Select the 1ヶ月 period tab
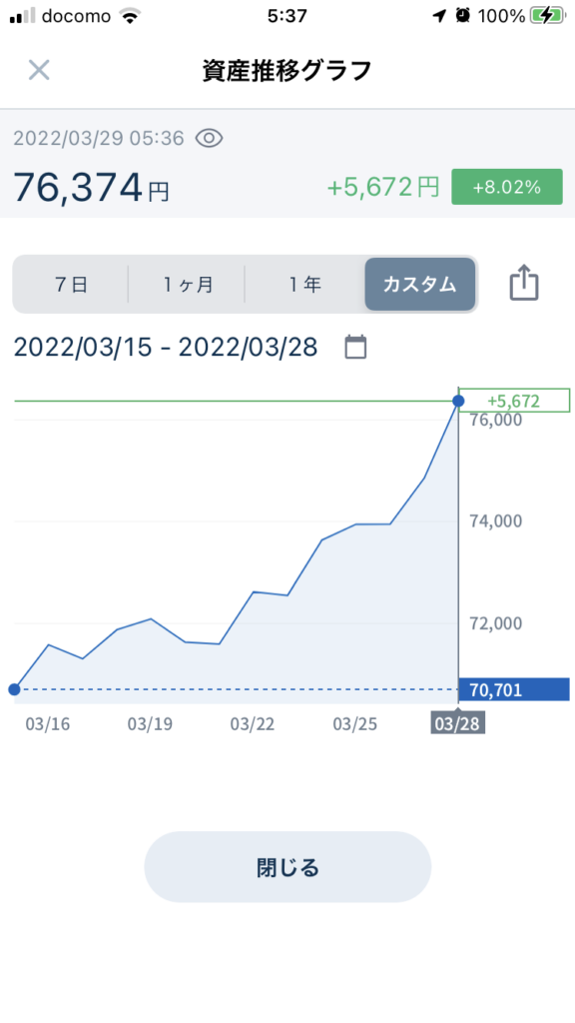 187,285
